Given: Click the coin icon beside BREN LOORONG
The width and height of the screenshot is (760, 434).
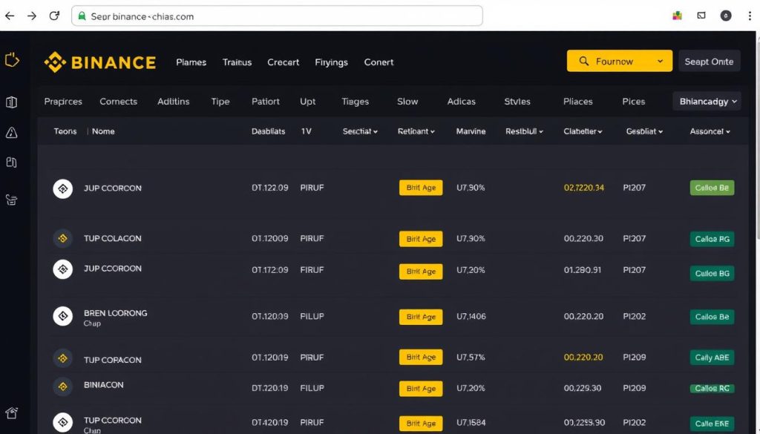Looking at the screenshot, I should [62, 316].
